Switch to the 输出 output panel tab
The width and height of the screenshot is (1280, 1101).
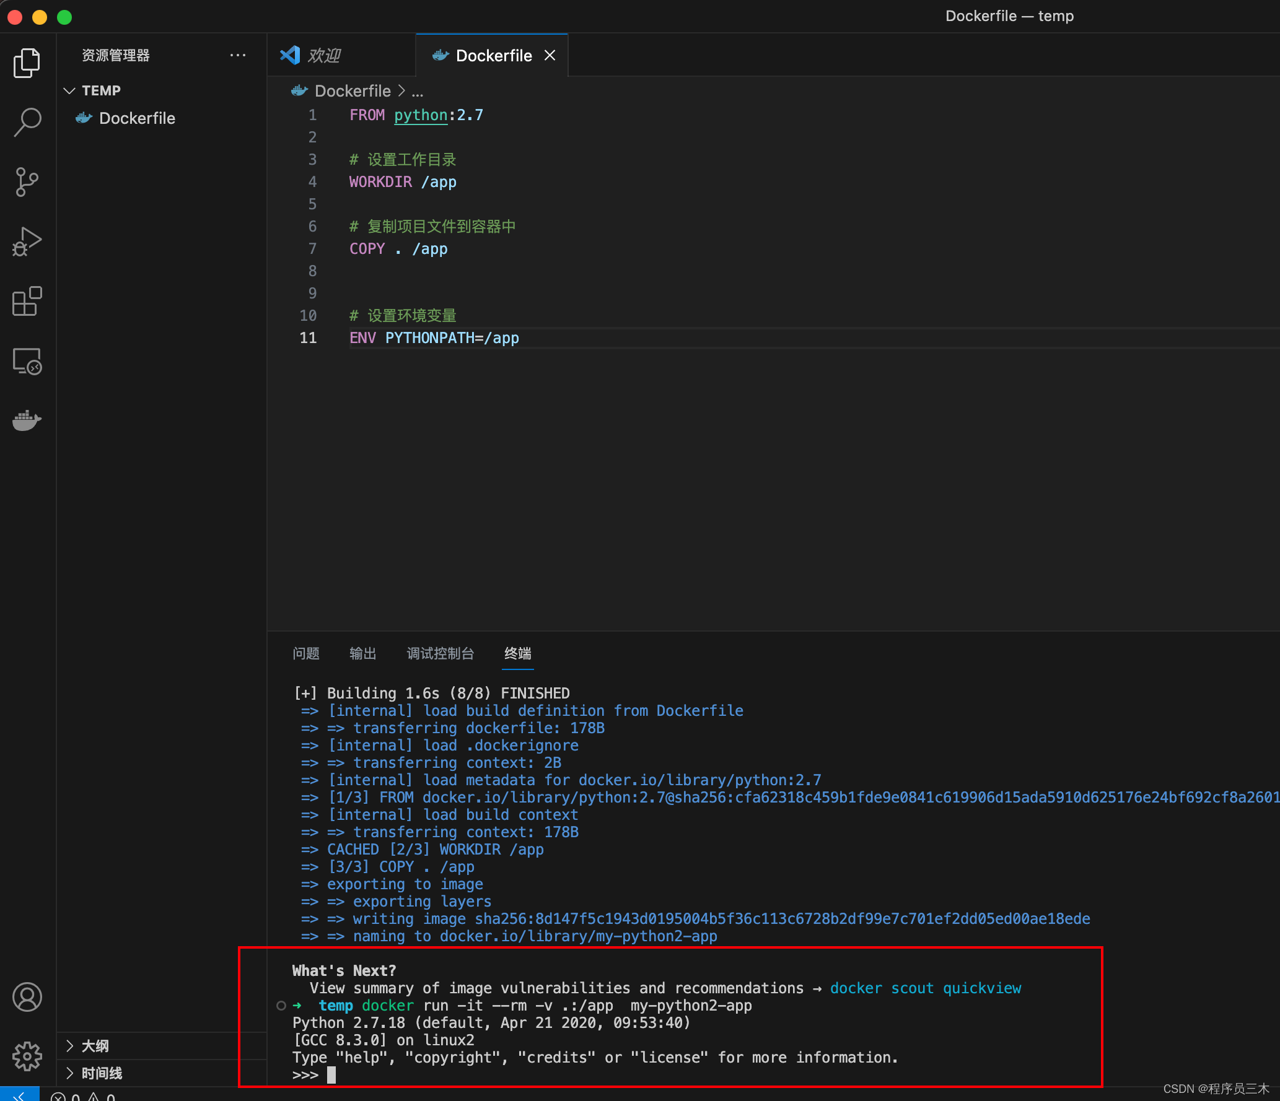363,653
